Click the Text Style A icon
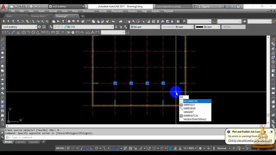 (x=184, y=22)
